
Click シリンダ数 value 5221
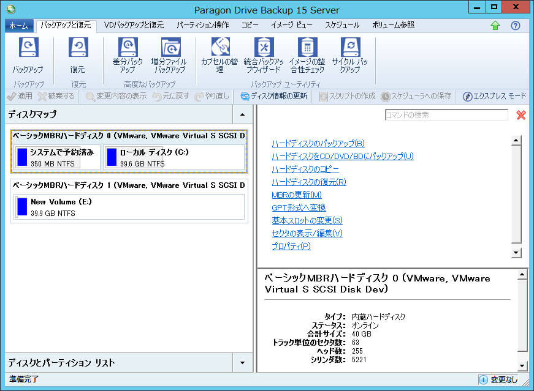pos(359,359)
